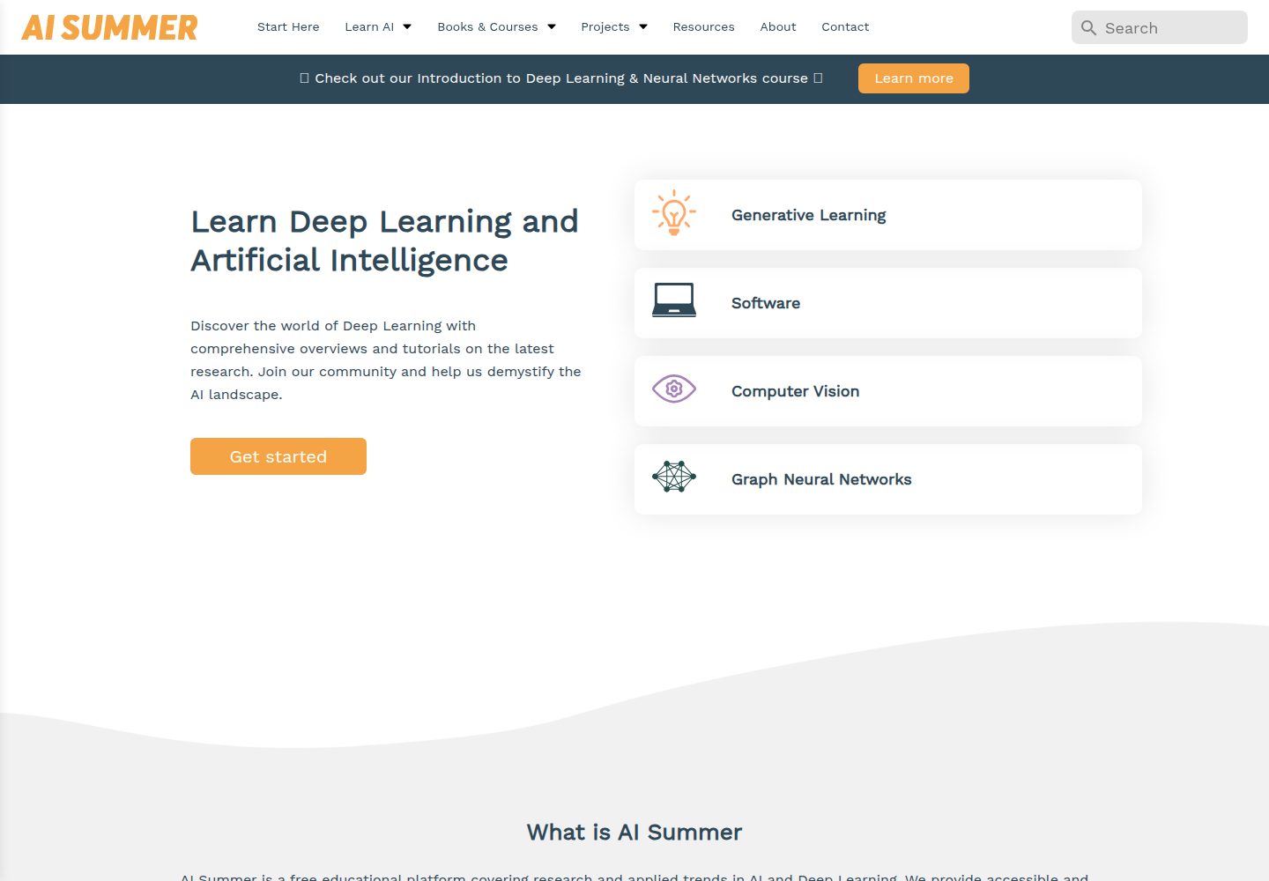Click the Books & Courses menu label
The image size is (1269, 881).
click(487, 27)
